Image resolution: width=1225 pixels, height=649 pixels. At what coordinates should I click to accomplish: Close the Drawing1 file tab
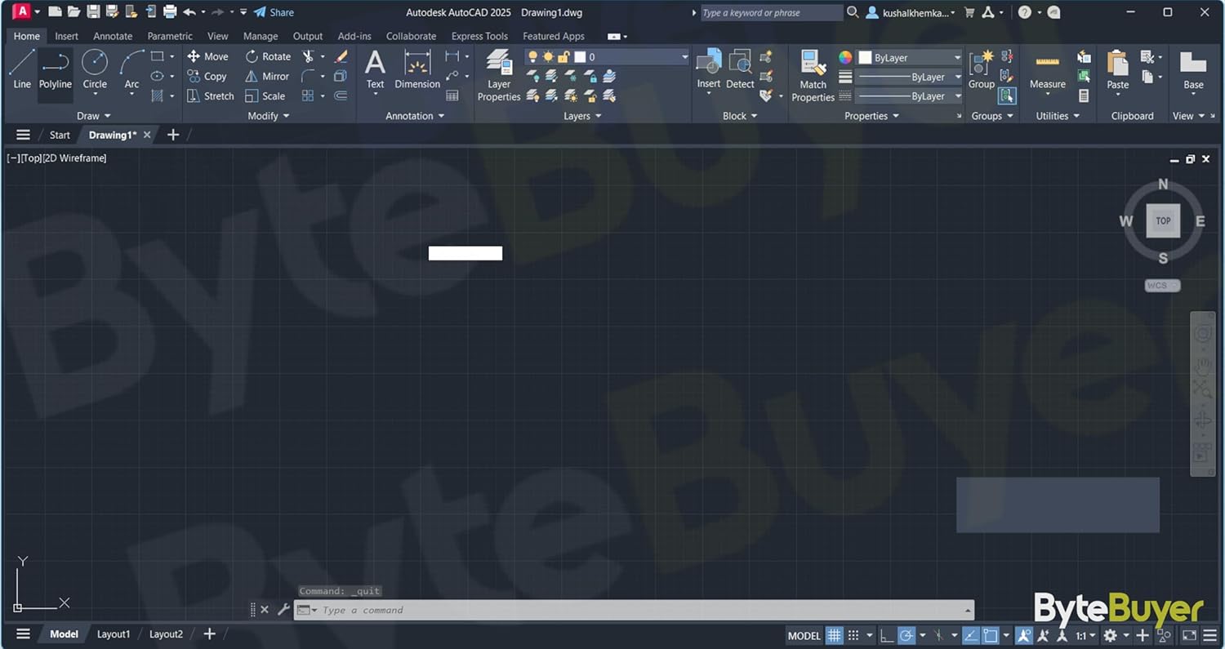point(147,135)
